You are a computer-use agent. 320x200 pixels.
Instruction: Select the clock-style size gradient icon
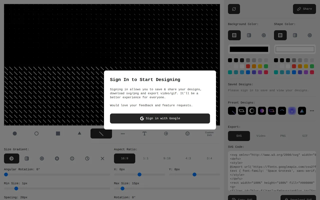(x=87, y=158)
